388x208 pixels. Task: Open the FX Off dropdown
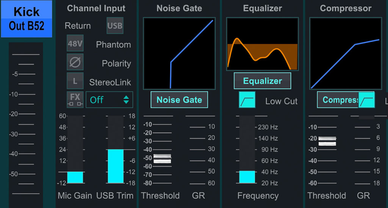[109, 100]
